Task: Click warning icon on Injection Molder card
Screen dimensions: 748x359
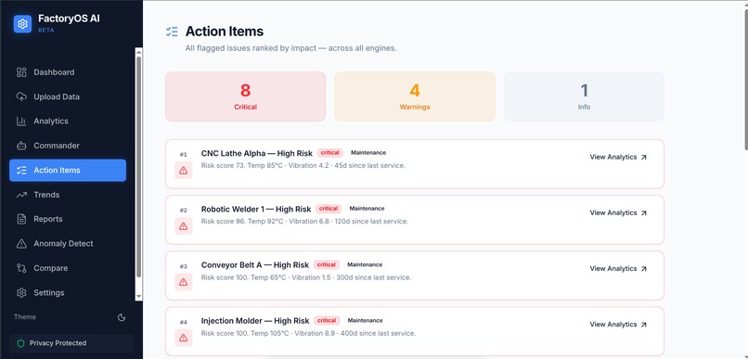Action: coord(183,338)
